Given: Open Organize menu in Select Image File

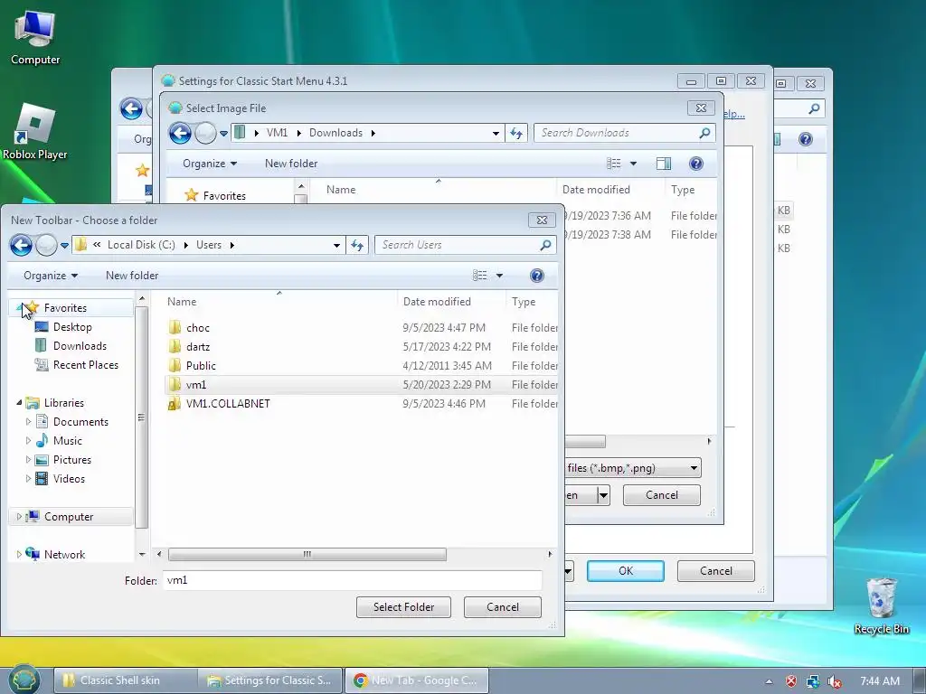Looking at the screenshot, I should click(210, 164).
